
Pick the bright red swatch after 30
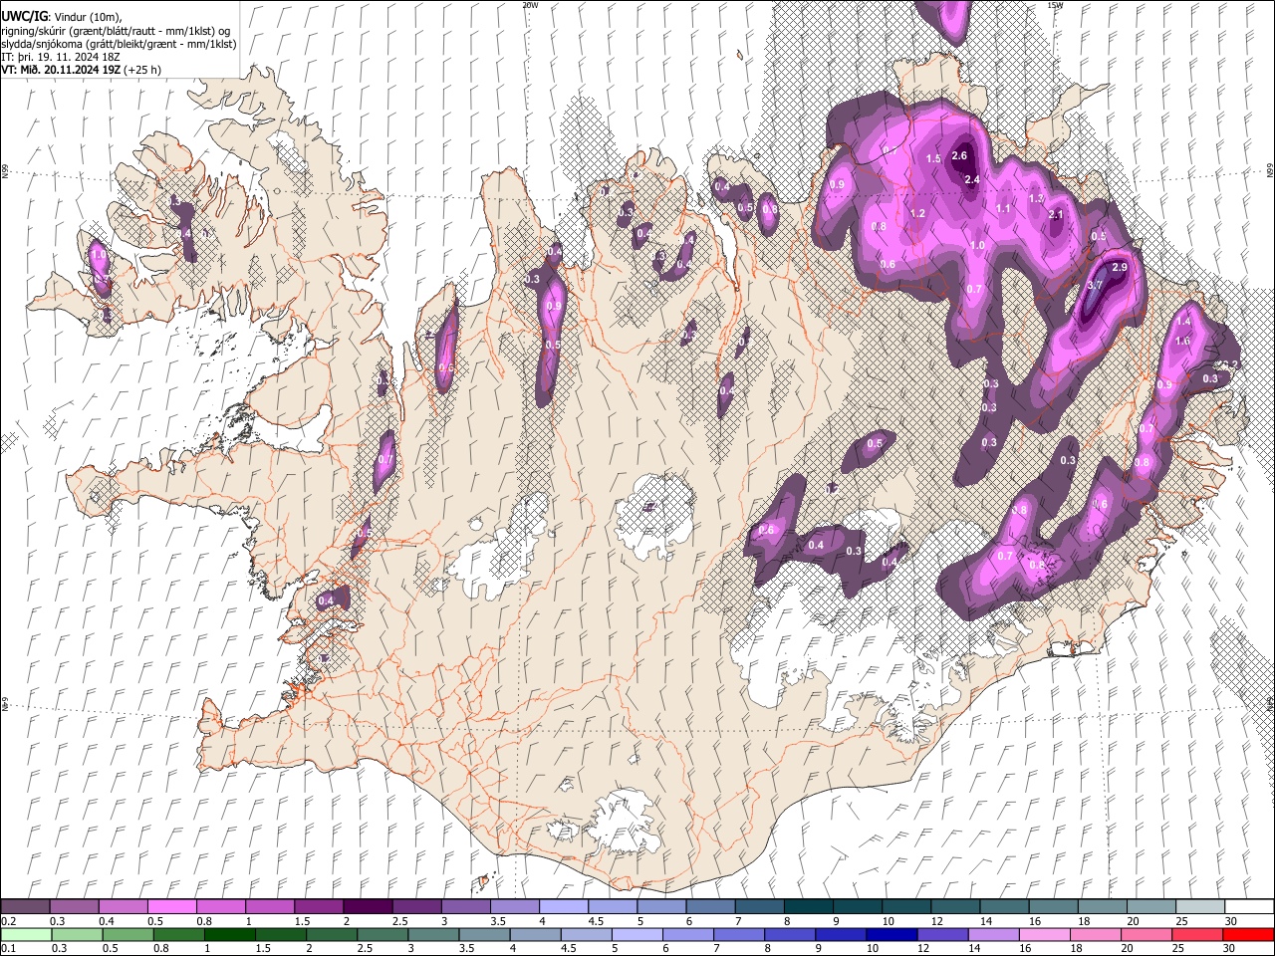coord(1248,935)
